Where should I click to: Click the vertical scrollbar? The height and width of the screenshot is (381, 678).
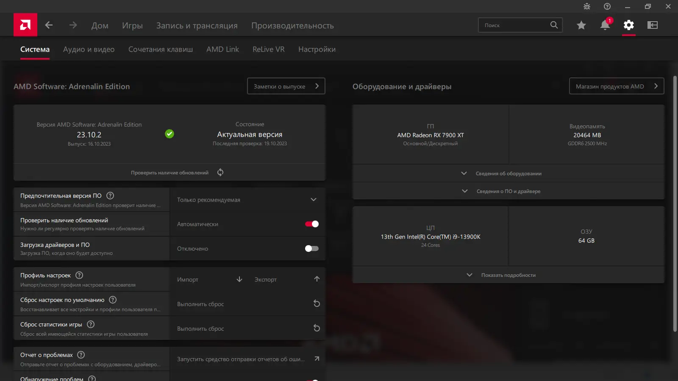(675, 203)
